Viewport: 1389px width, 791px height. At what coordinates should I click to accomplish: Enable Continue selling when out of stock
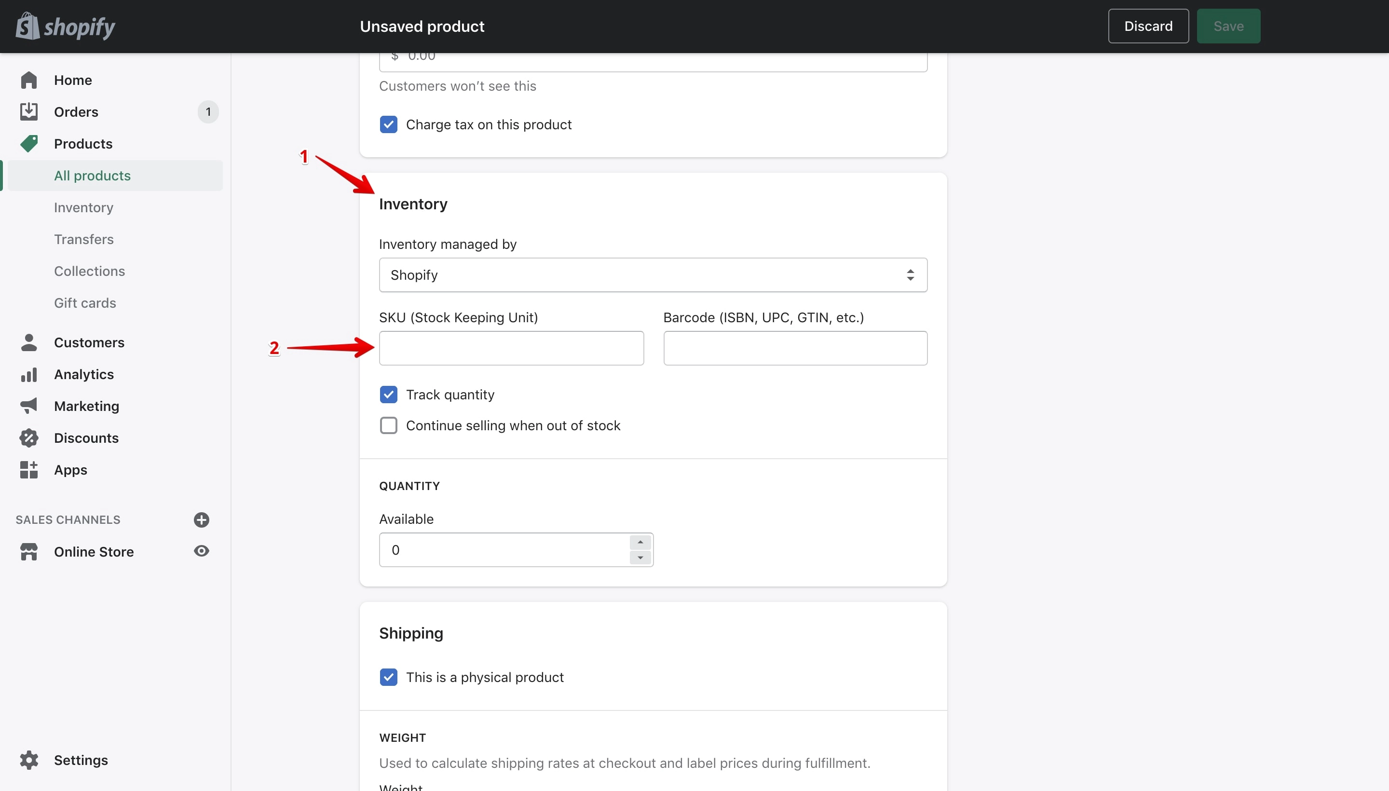point(388,425)
